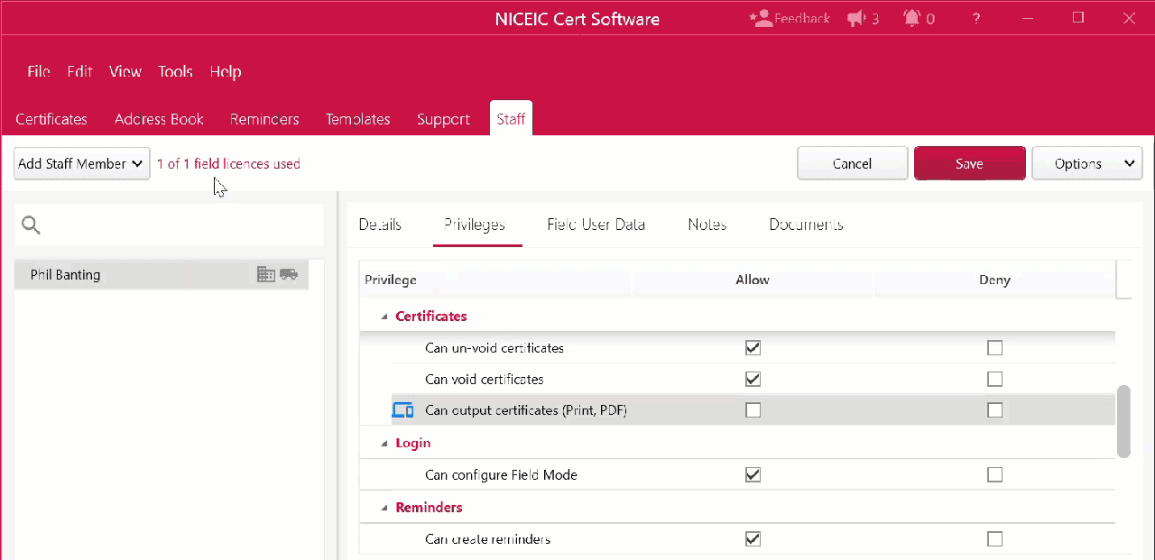Screen dimensions: 1155x560
Task: Click into the staff search field
Action: 169,225
